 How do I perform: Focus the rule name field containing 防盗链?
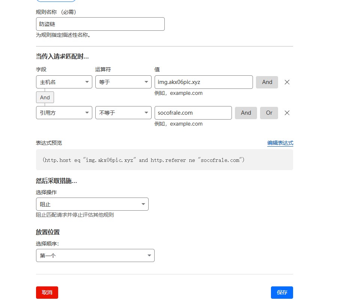coord(100,24)
